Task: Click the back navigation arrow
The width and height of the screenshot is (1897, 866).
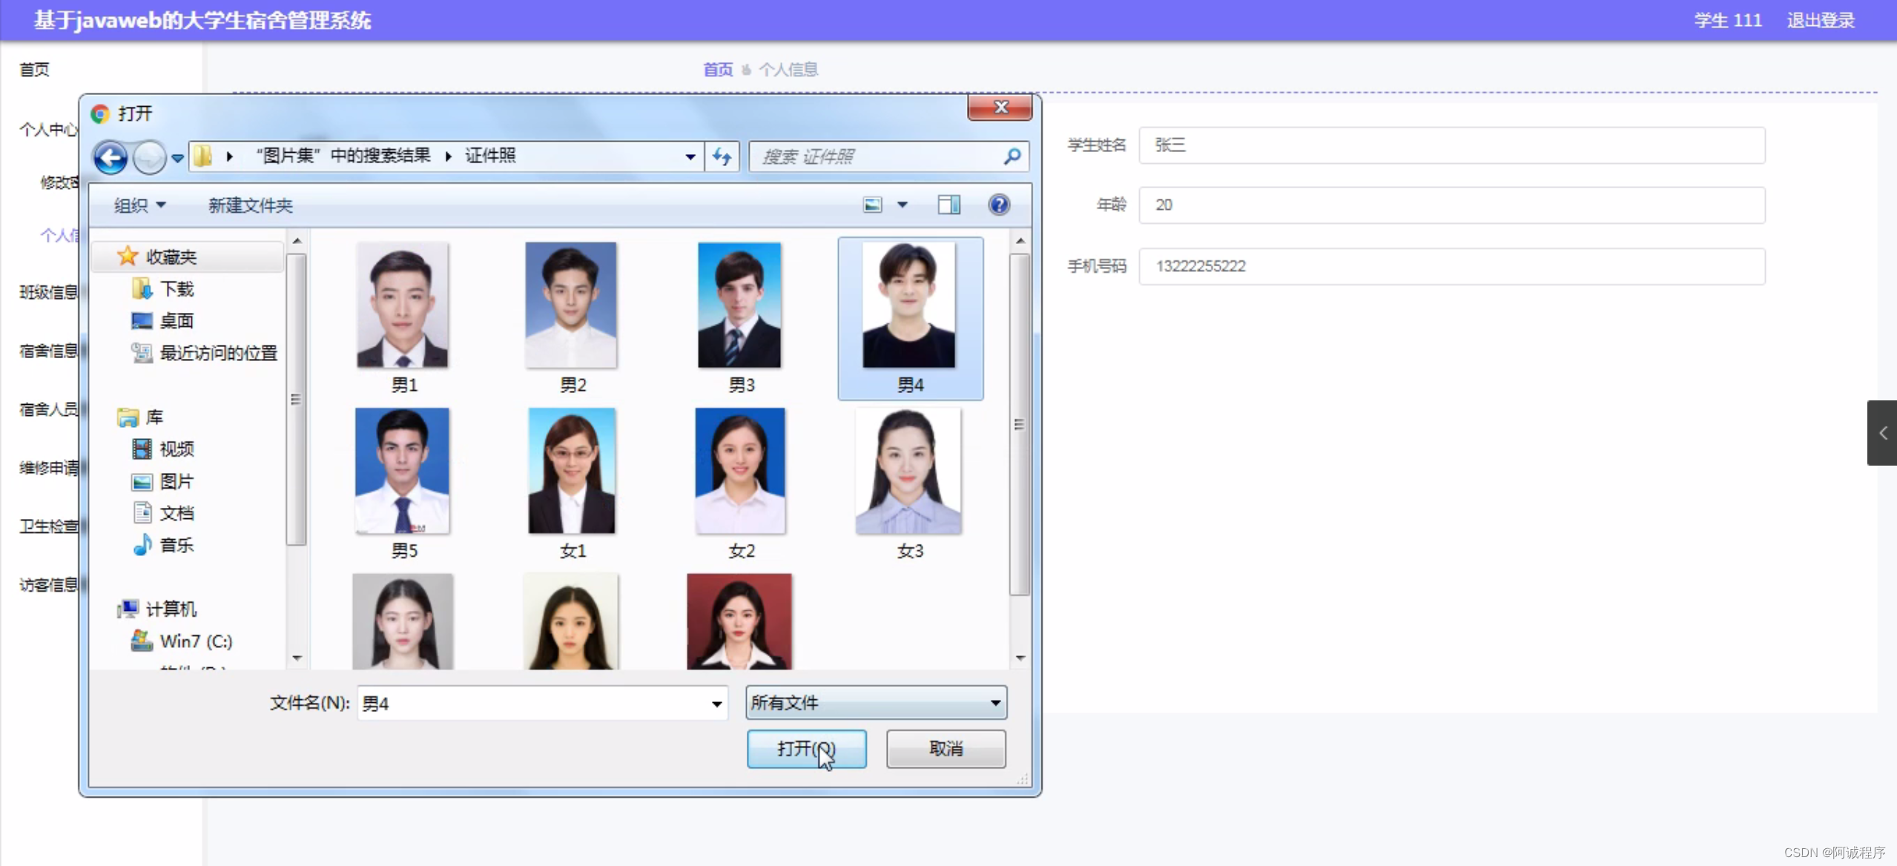Action: [110, 156]
